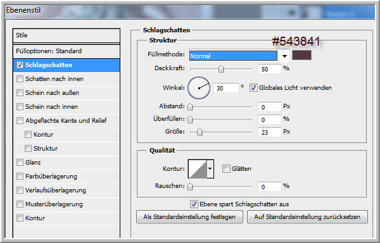Click the Deckkraft percentage input field
380x243 pixels.
[x=270, y=69]
